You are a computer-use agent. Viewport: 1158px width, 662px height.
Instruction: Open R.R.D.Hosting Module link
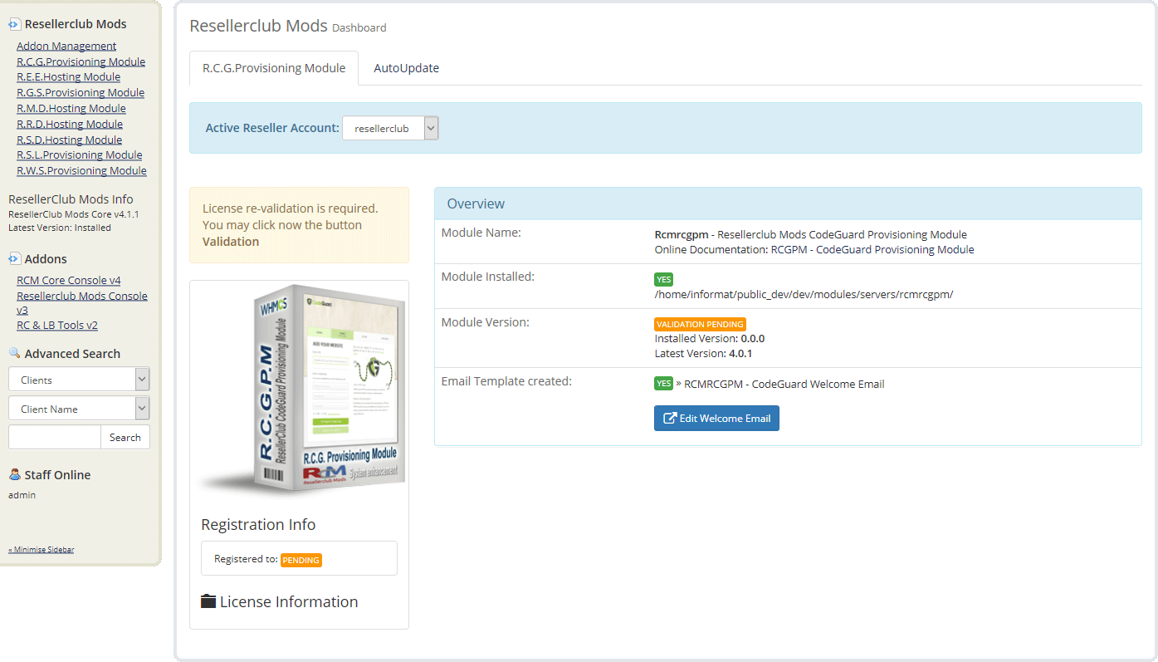[70, 124]
